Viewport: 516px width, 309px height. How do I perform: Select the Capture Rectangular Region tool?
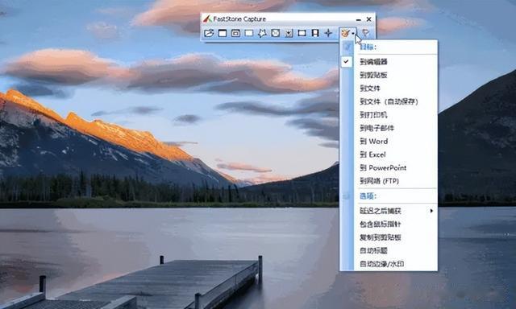point(249,33)
